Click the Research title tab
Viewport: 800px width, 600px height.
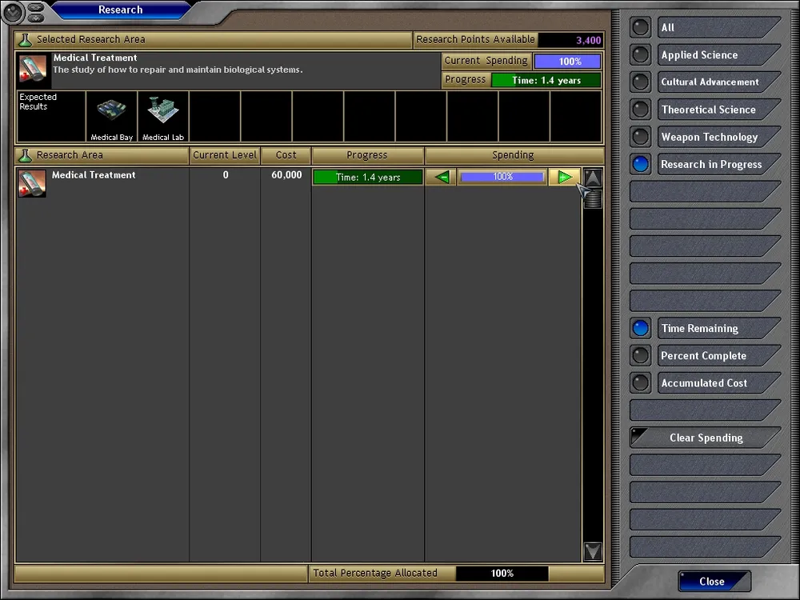[121, 10]
